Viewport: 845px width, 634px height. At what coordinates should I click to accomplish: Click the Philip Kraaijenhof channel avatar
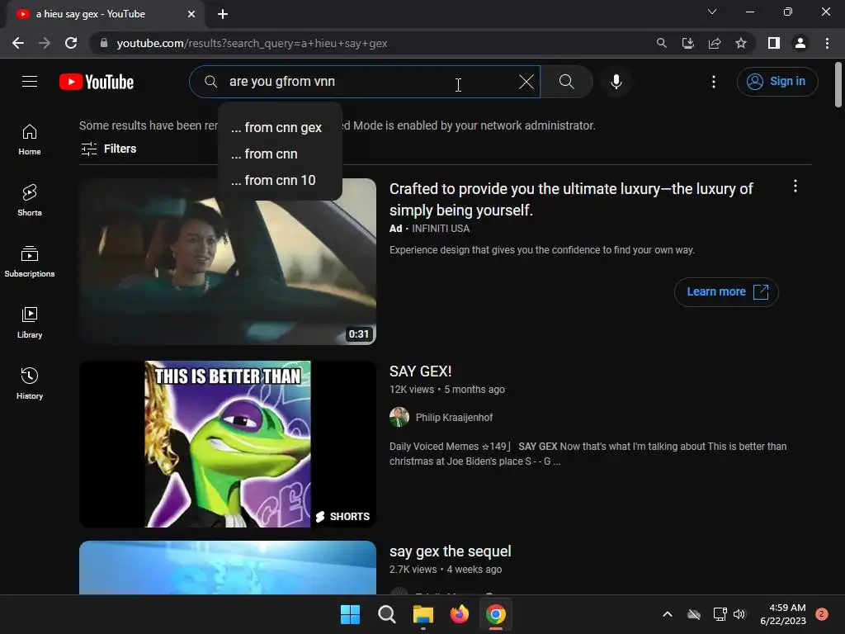pos(399,417)
